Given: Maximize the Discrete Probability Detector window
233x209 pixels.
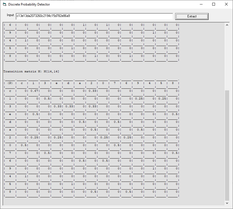Looking at the screenshot, I should coord(214,4).
